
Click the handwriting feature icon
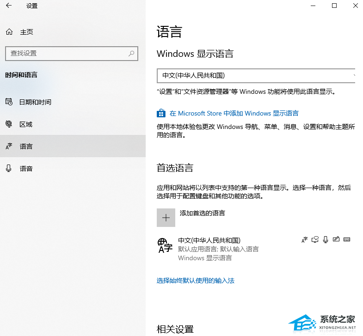[336, 239]
